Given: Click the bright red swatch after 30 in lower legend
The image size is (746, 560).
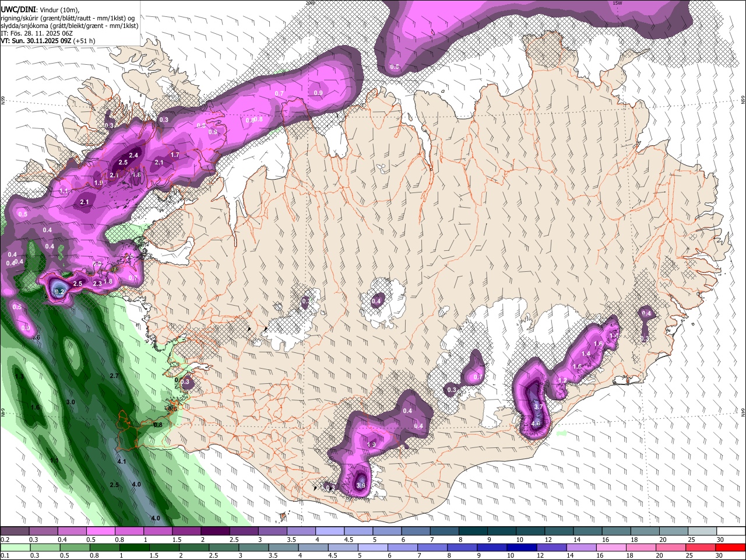Looking at the screenshot, I should (730, 547).
